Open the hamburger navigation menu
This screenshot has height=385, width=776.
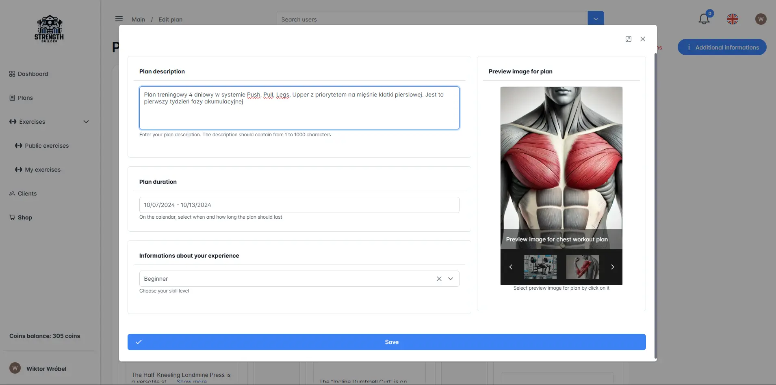point(119,19)
